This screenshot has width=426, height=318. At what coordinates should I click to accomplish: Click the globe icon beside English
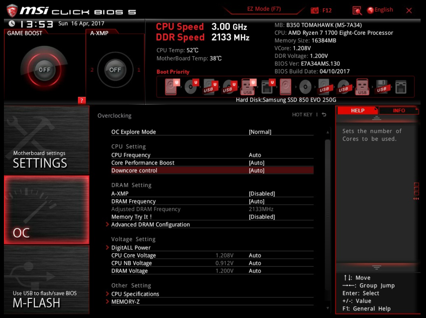(x=370, y=10)
